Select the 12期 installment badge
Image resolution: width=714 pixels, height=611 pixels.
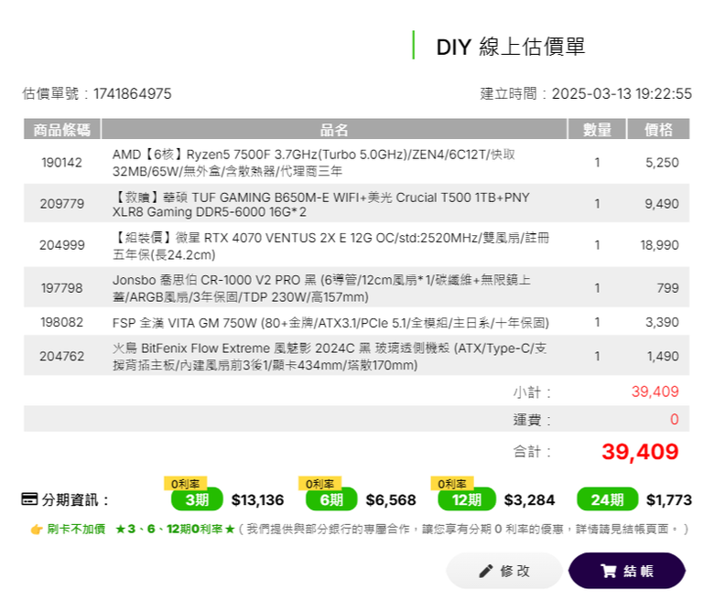tap(467, 499)
